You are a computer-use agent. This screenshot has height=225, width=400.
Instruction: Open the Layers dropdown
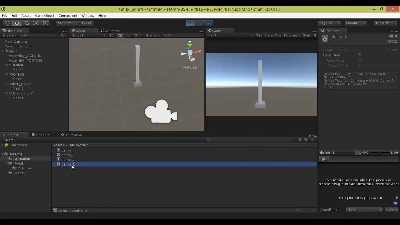[329, 23]
